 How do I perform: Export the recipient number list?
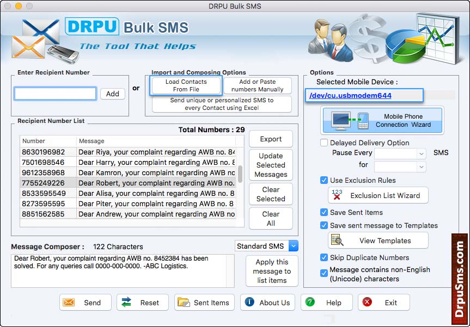[271, 139]
